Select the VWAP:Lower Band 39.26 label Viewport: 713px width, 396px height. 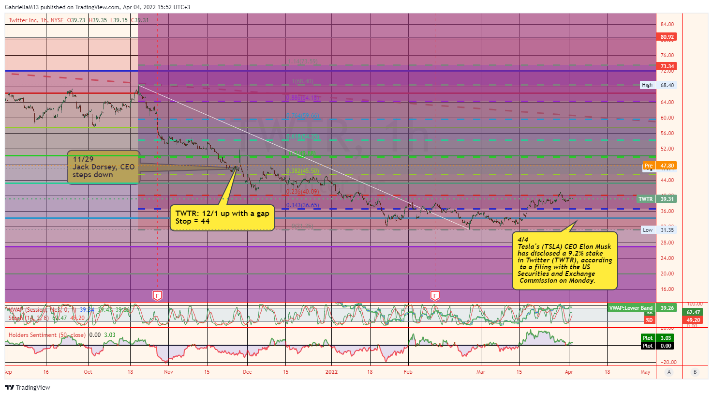641,308
